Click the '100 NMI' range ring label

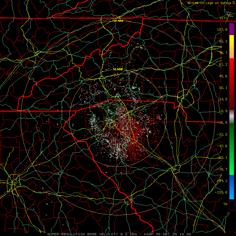(118, 21)
